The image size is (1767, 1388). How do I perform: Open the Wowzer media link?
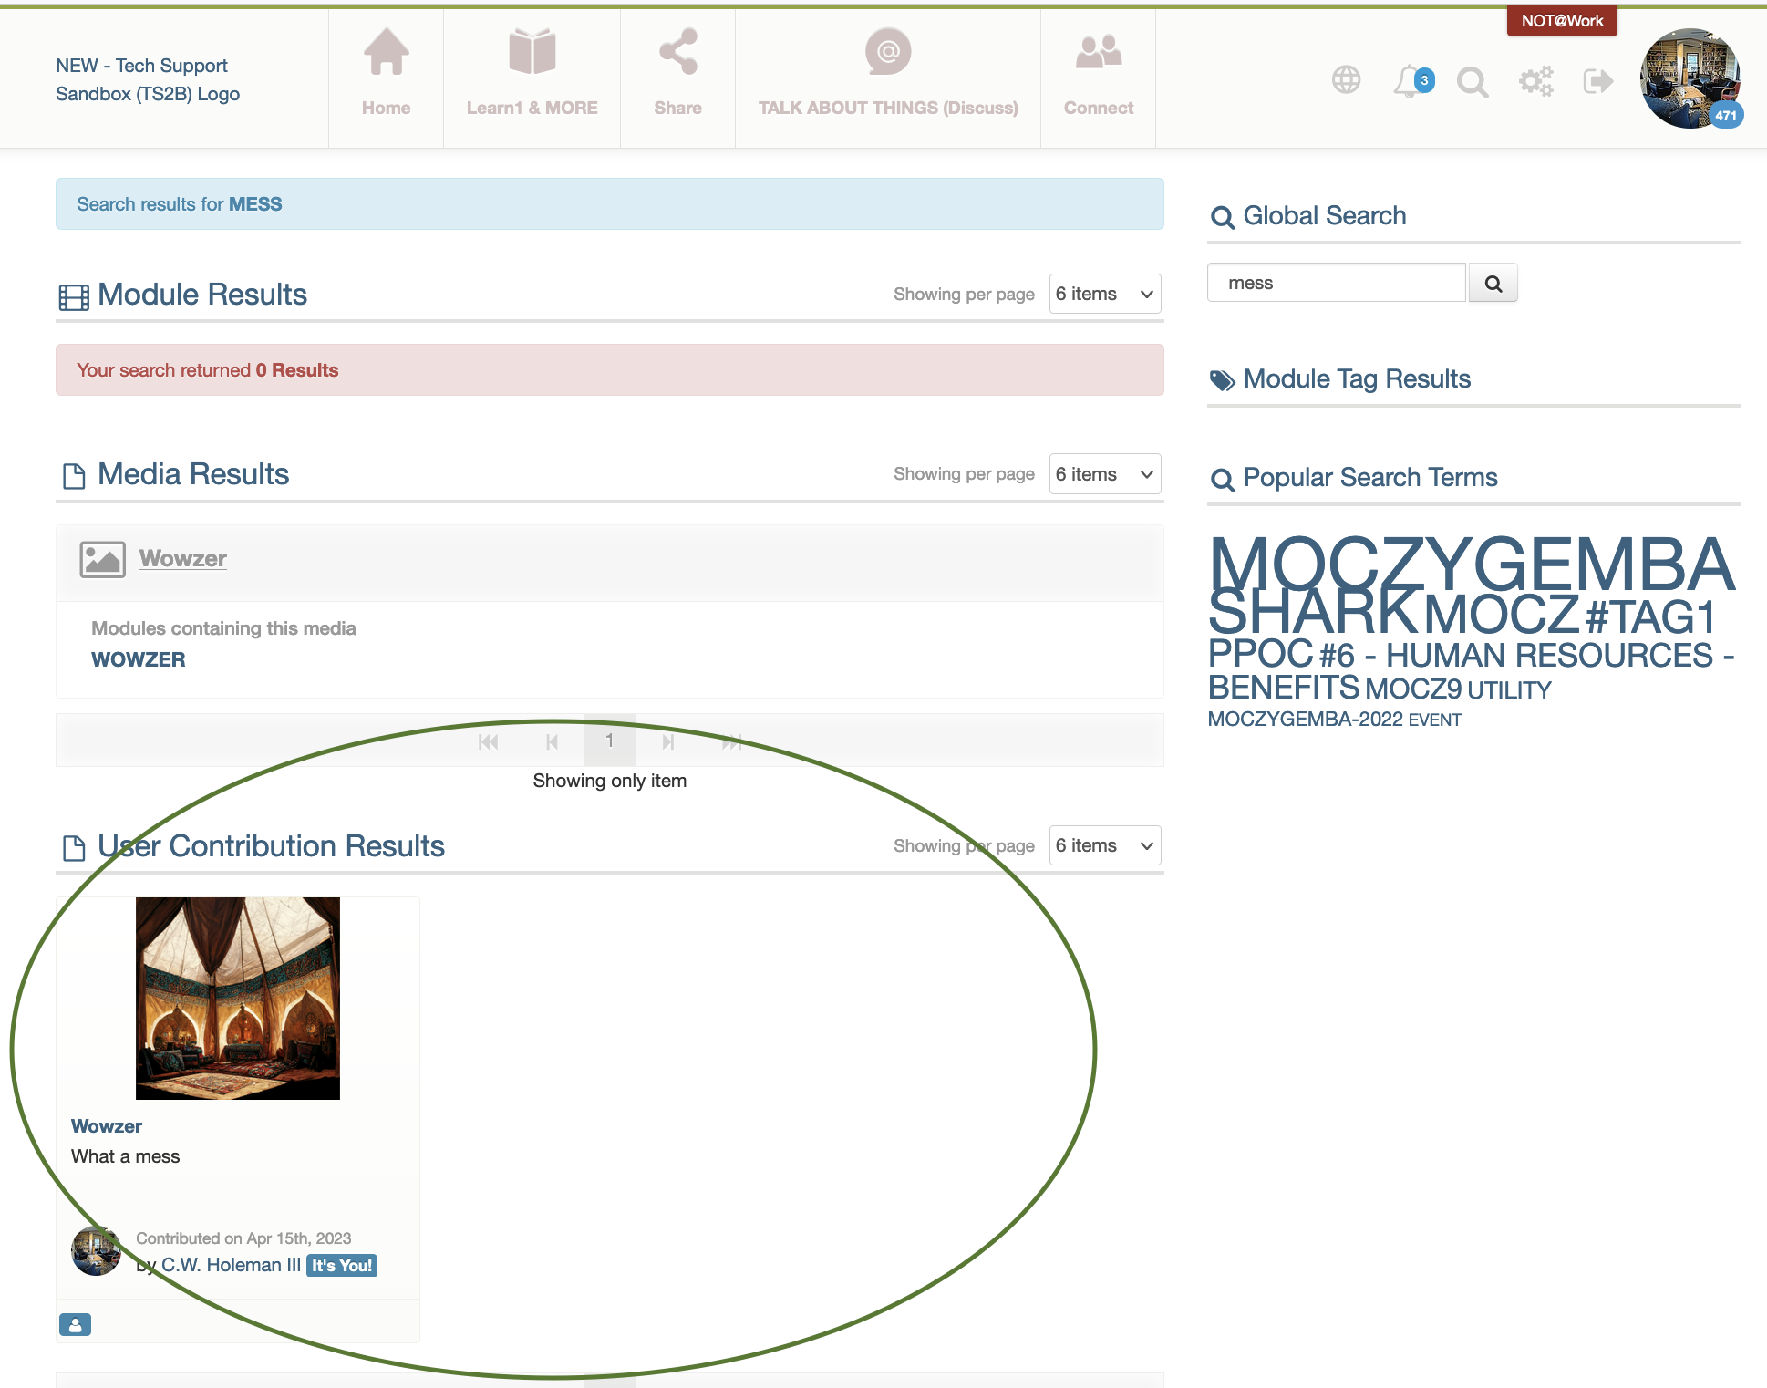pyautogui.click(x=182, y=558)
